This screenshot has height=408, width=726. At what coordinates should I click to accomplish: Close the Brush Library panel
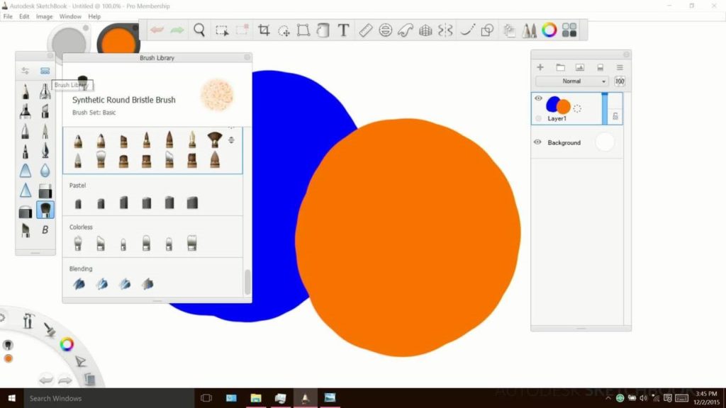(247, 57)
